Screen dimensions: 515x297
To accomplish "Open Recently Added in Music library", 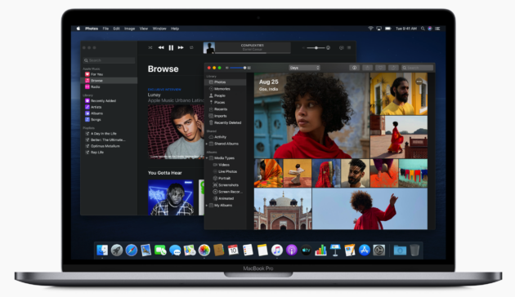I will click(109, 100).
